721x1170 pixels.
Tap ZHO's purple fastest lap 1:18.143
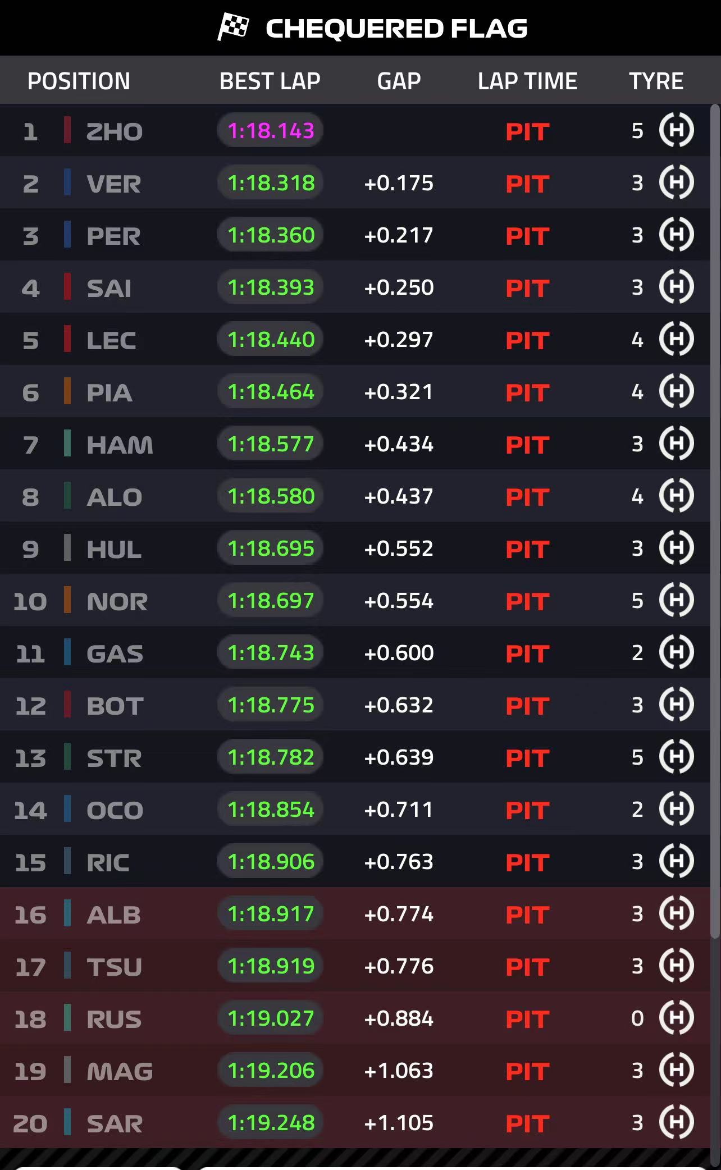[x=270, y=130]
